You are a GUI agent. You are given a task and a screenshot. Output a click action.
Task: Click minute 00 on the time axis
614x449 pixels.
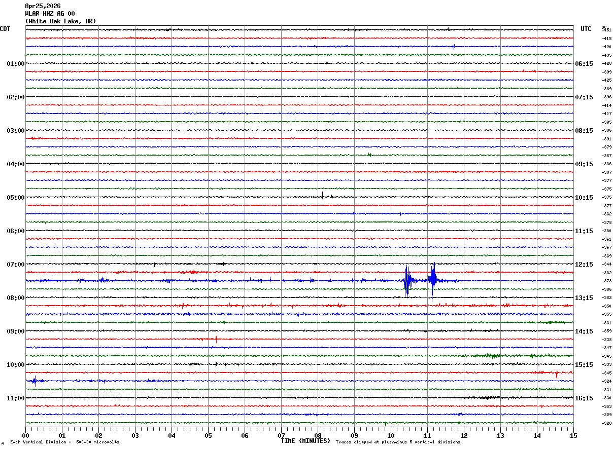click(x=25, y=435)
